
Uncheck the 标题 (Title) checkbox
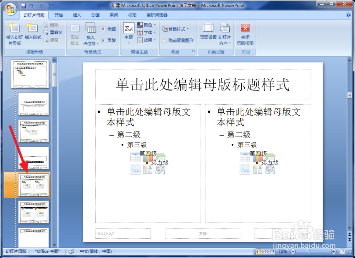pyautogui.click(x=103, y=29)
